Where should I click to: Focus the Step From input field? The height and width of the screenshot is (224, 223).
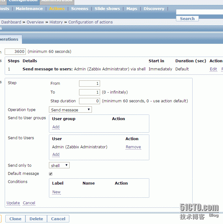pyautogui.click(x=89, y=84)
